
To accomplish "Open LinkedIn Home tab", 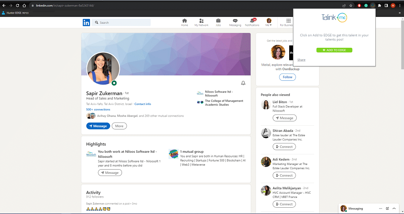I will coord(184,22).
